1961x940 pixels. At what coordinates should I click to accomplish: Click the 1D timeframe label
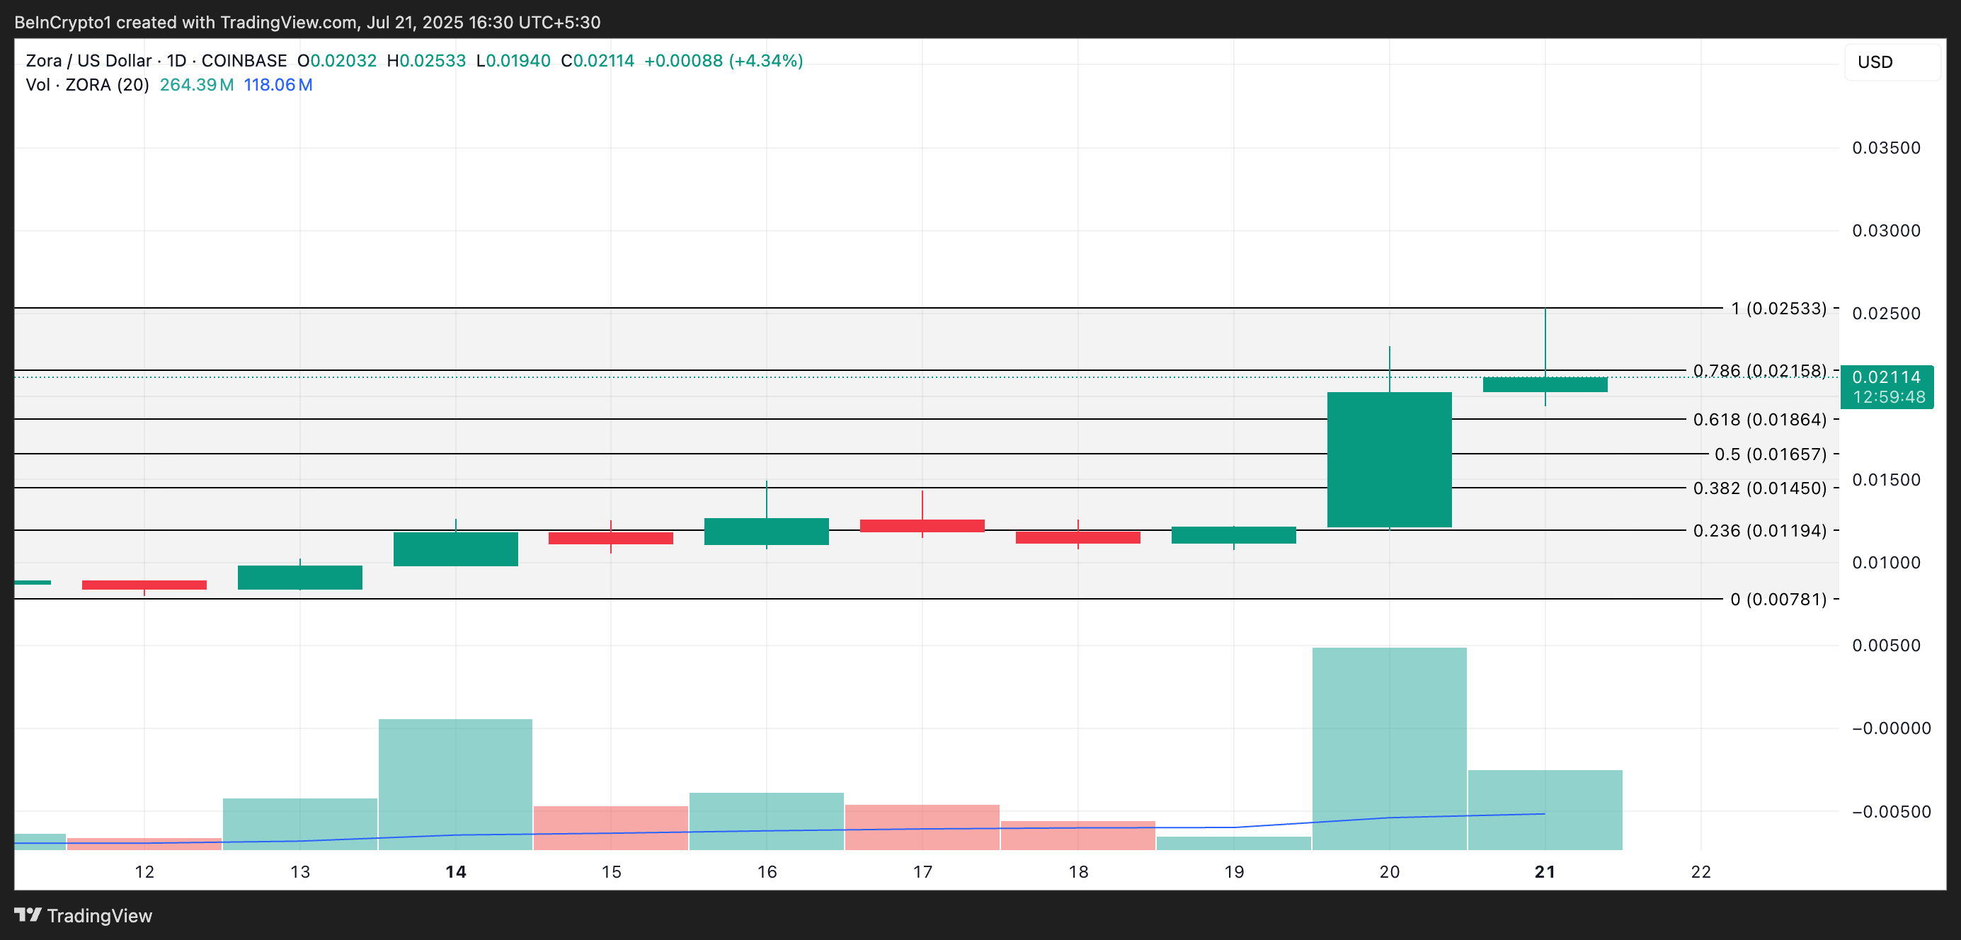176,60
